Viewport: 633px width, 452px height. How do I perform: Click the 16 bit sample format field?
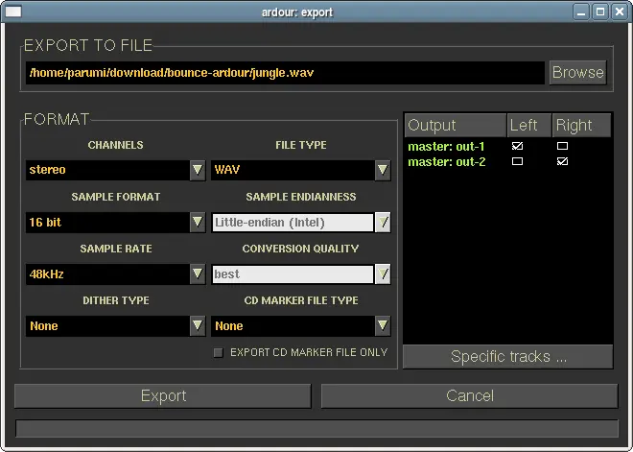[x=107, y=222]
